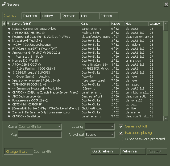Screen dimensions: 170x166
Task: Click shield icon beside [DreamiNG] Zombie EvilNight
Action: [x=9, y=108]
